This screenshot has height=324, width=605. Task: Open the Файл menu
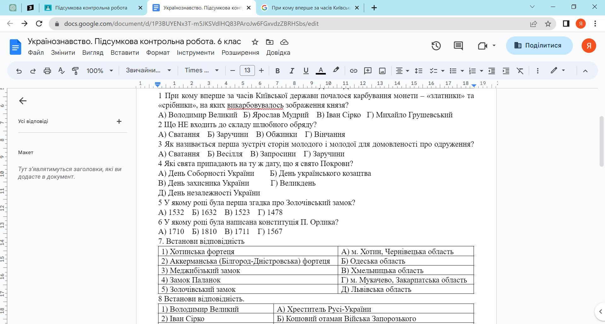tap(36, 53)
